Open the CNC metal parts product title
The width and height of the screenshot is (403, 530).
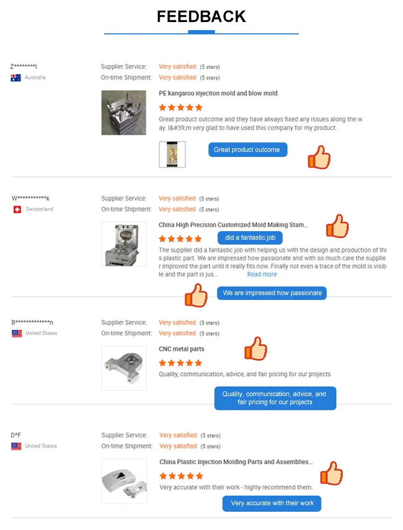pyautogui.click(x=182, y=349)
